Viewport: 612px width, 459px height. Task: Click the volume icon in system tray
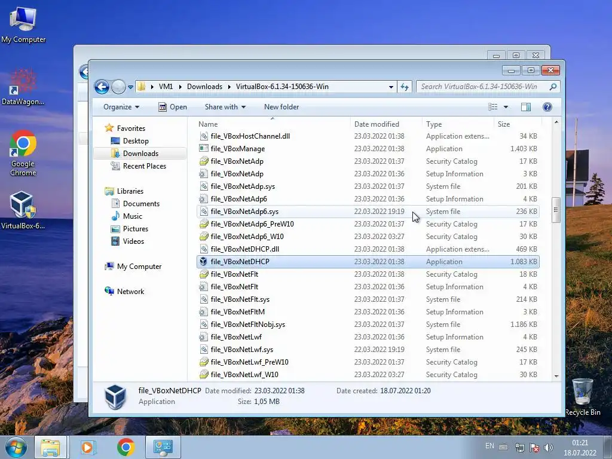point(549,448)
